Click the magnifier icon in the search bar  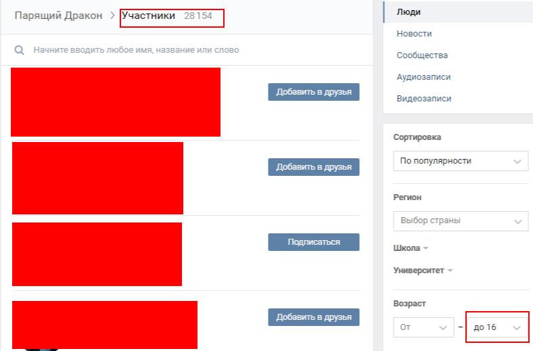point(20,50)
